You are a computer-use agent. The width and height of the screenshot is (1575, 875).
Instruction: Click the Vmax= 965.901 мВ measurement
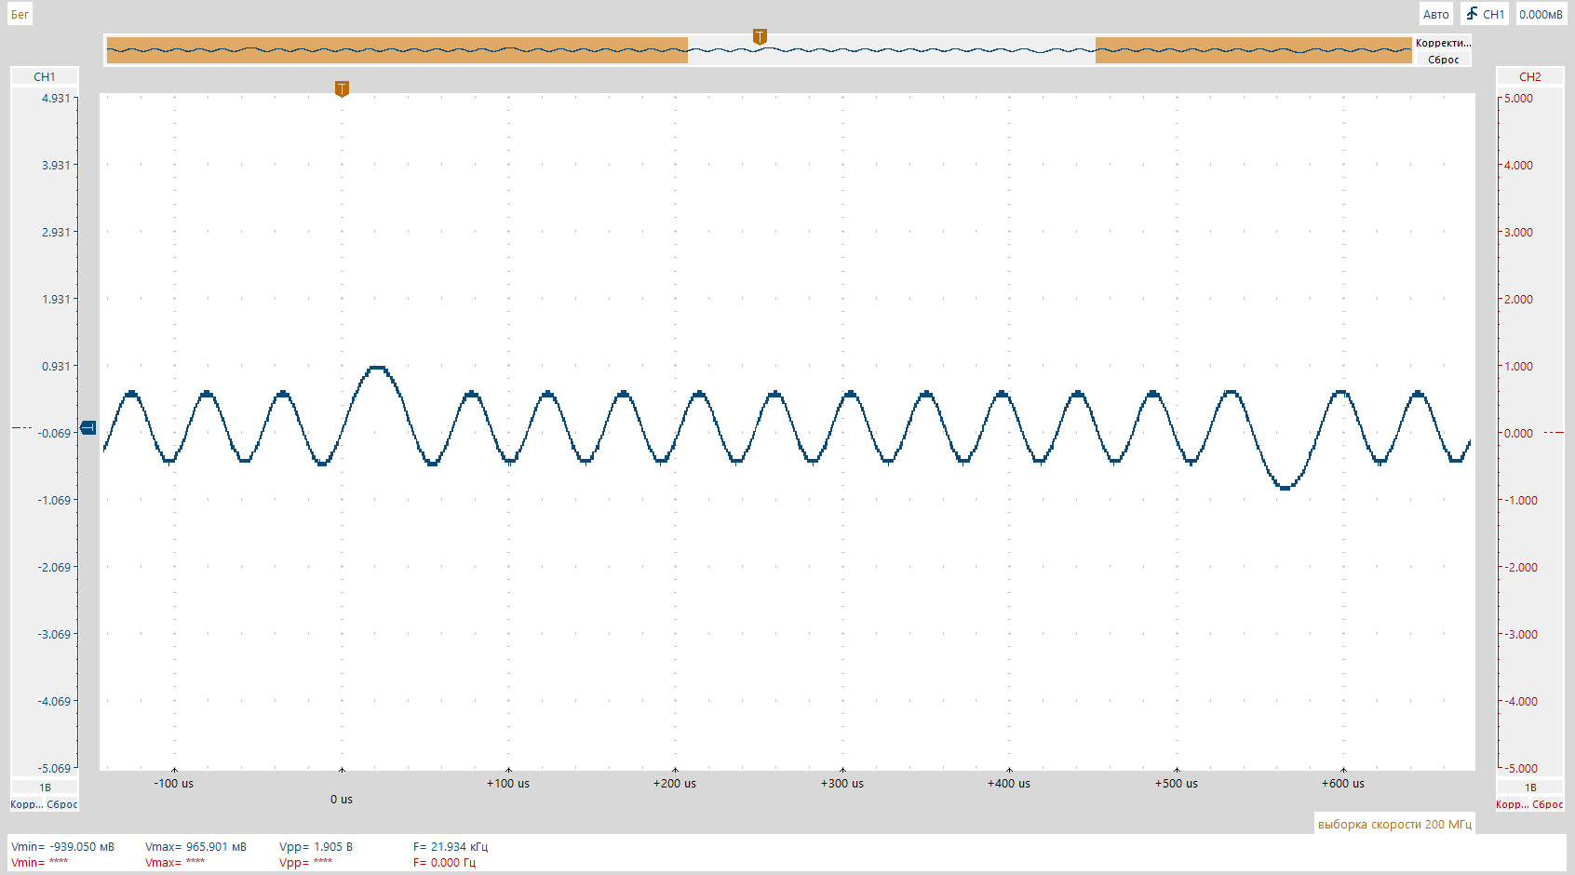[195, 846]
